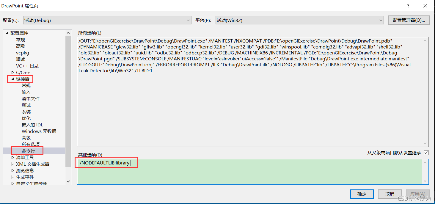
Task: Open the 平台 Win32 dropdown
Action: (299, 20)
